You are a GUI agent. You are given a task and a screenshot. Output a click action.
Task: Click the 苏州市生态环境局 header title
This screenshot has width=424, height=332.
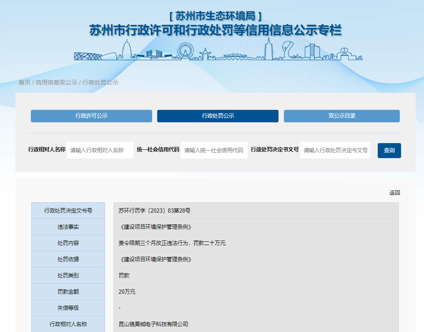pos(216,16)
